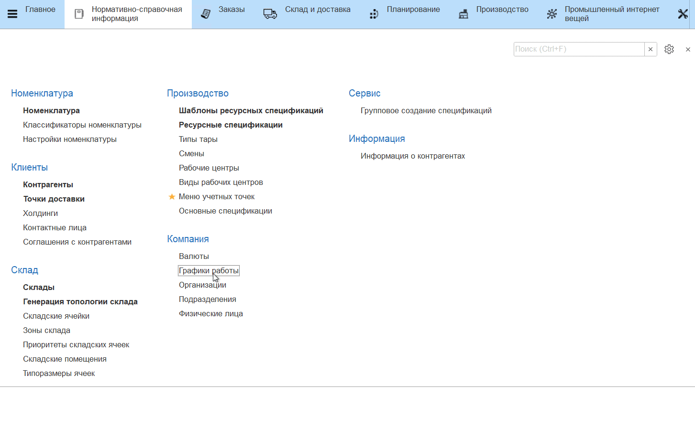
Task: Open the Организации list
Action: click(202, 285)
